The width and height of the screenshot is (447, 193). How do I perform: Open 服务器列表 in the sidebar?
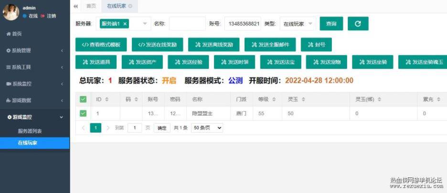click(x=30, y=131)
